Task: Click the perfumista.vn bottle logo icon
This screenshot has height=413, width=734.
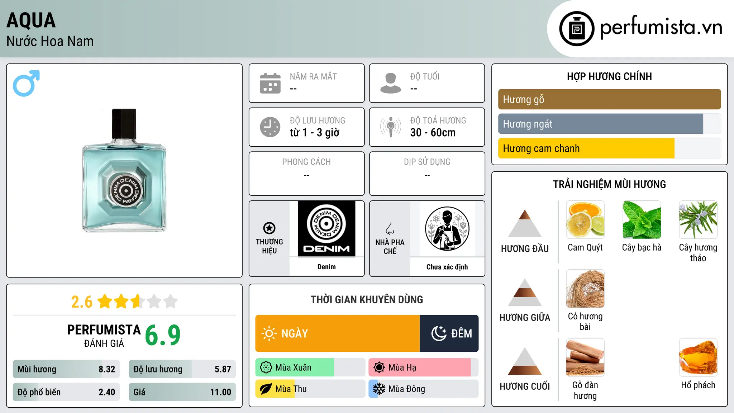Action: (x=577, y=29)
